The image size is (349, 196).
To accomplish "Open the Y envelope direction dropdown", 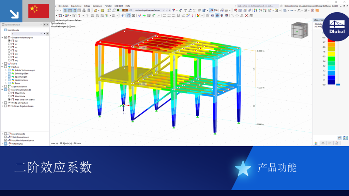I will pyautogui.click(x=41, y=34).
